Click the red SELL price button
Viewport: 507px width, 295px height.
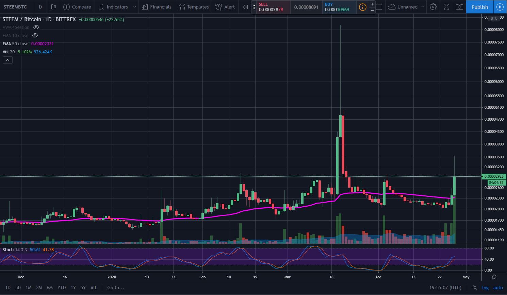(271, 7)
